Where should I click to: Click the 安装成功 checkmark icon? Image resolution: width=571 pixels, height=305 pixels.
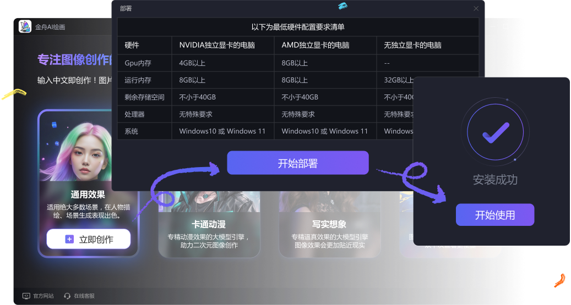click(x=495, y=132)
